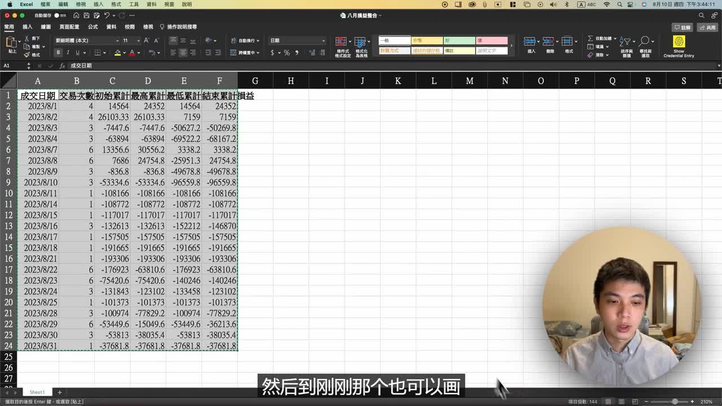
Task: Click the Undo arrow icon
Action: pos(107,15)
